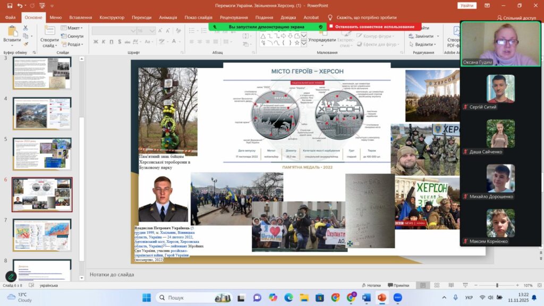Open Word from the Windows taskbar
This screenshot has width=544, height=306.
366,297
